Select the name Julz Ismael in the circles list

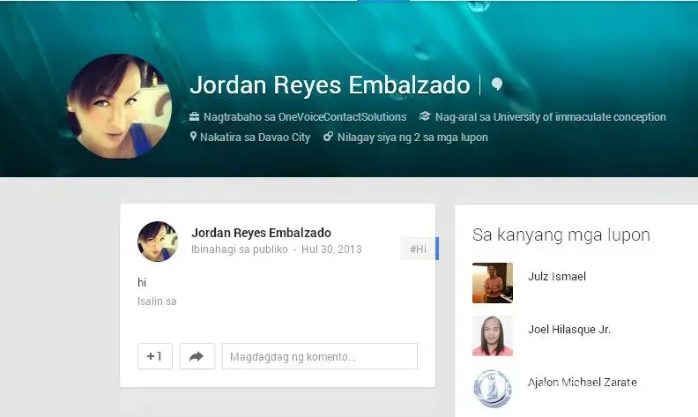557,277
